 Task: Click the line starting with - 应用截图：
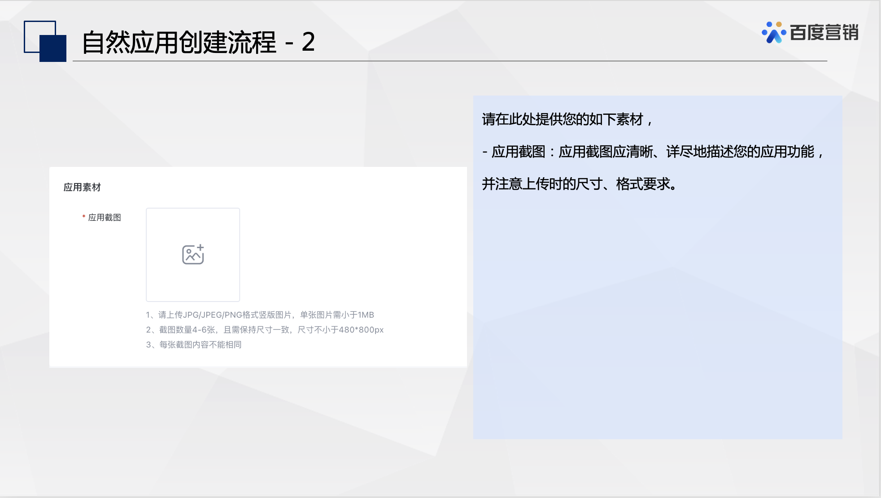(653, 152)
